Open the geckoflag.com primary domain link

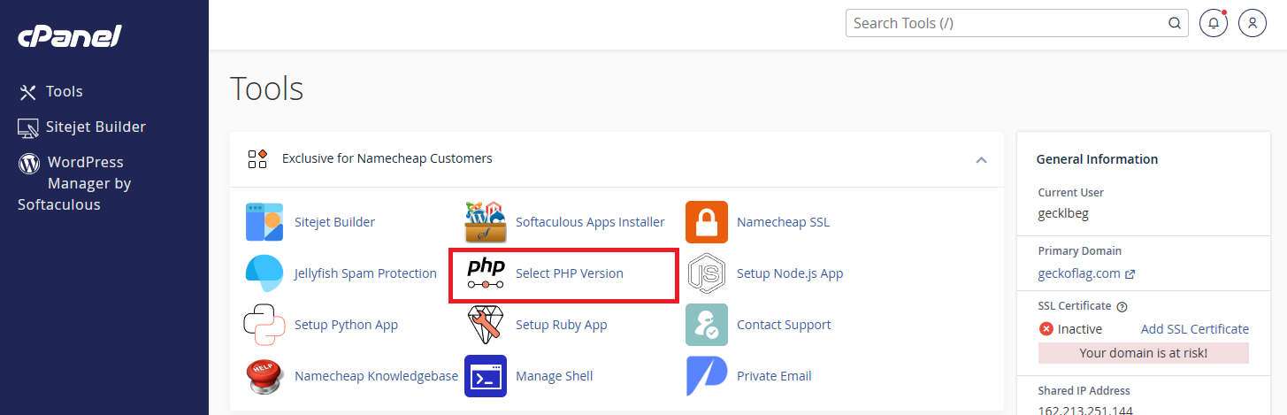(1079, 274)
